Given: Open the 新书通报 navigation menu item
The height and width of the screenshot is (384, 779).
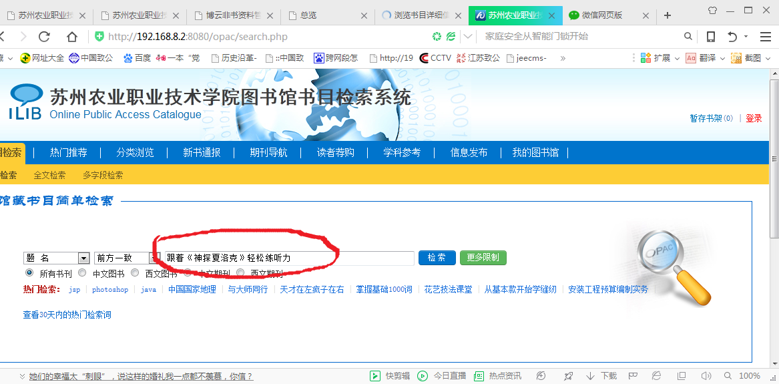Looking at the screenshot, I should point(202,153).
